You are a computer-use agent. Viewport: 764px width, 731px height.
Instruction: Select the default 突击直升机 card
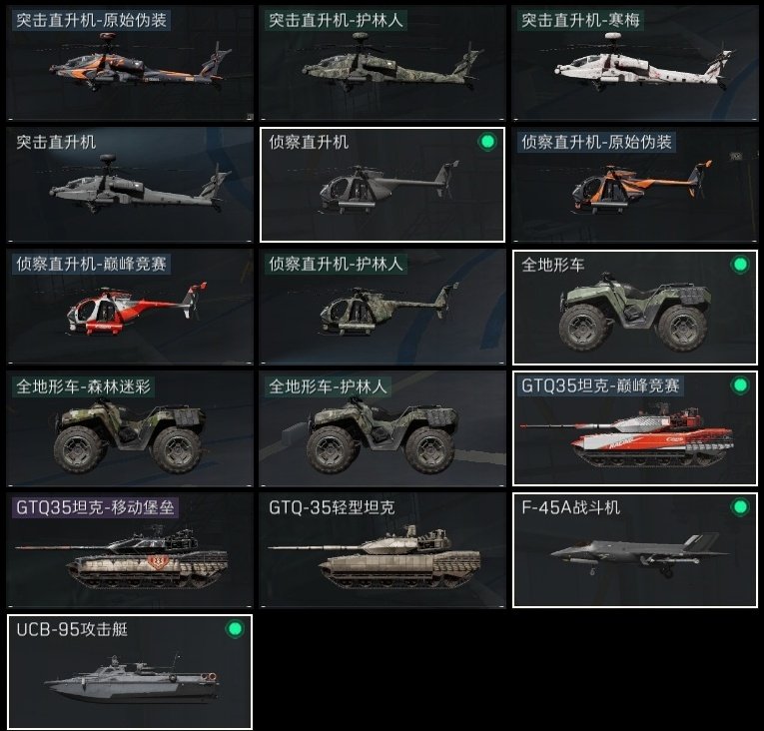[130, 185]
